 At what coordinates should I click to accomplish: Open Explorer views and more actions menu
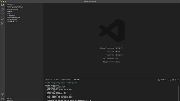click(x=41, y=4)
